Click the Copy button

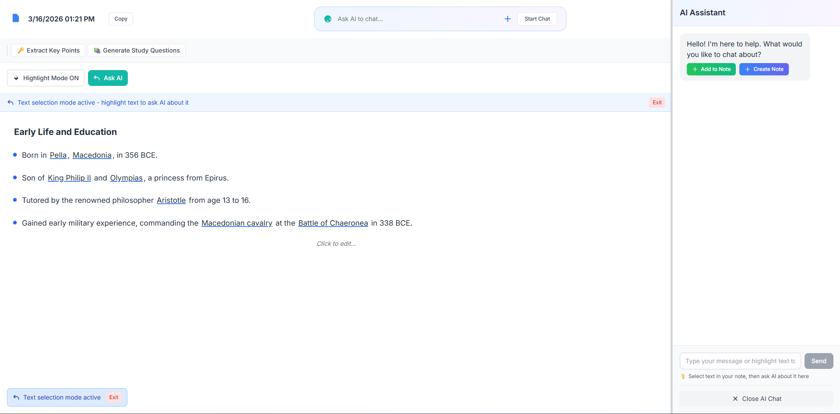(x=121, y=19)
